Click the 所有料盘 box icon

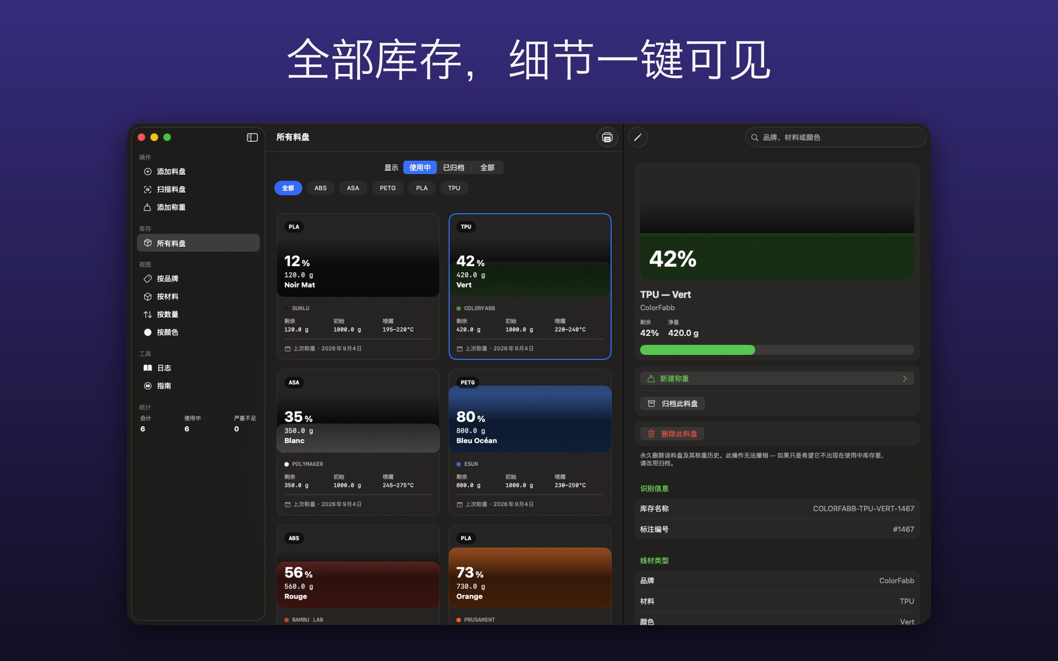(x=148, y=243)
